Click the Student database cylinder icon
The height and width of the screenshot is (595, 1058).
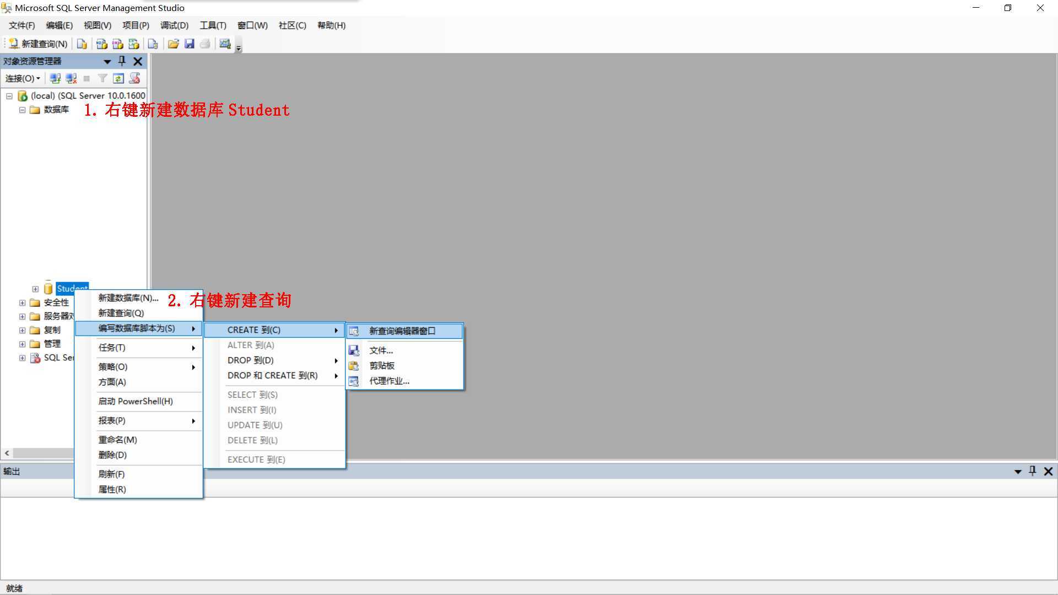pos(48,288)
